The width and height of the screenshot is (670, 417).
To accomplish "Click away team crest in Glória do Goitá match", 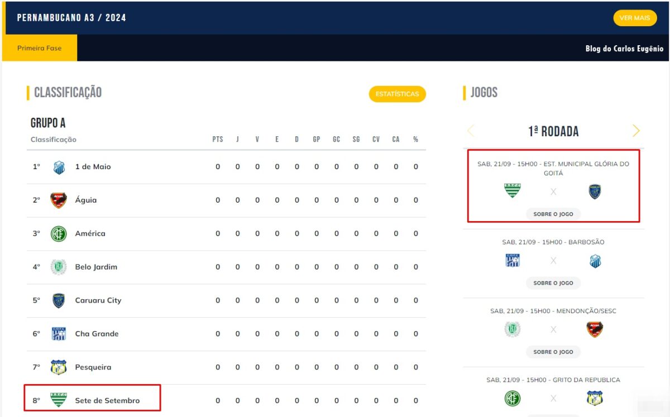I will click(x=595, y=192).
